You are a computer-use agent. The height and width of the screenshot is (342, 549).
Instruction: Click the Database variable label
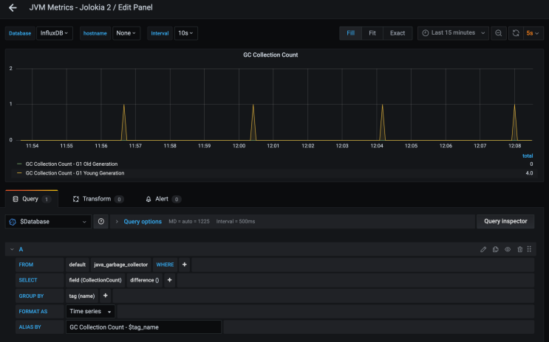(20, 33)
